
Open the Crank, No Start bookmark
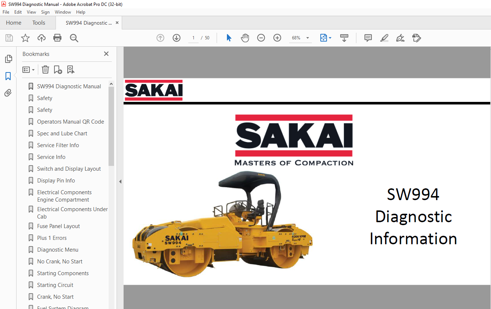(55, 297)
